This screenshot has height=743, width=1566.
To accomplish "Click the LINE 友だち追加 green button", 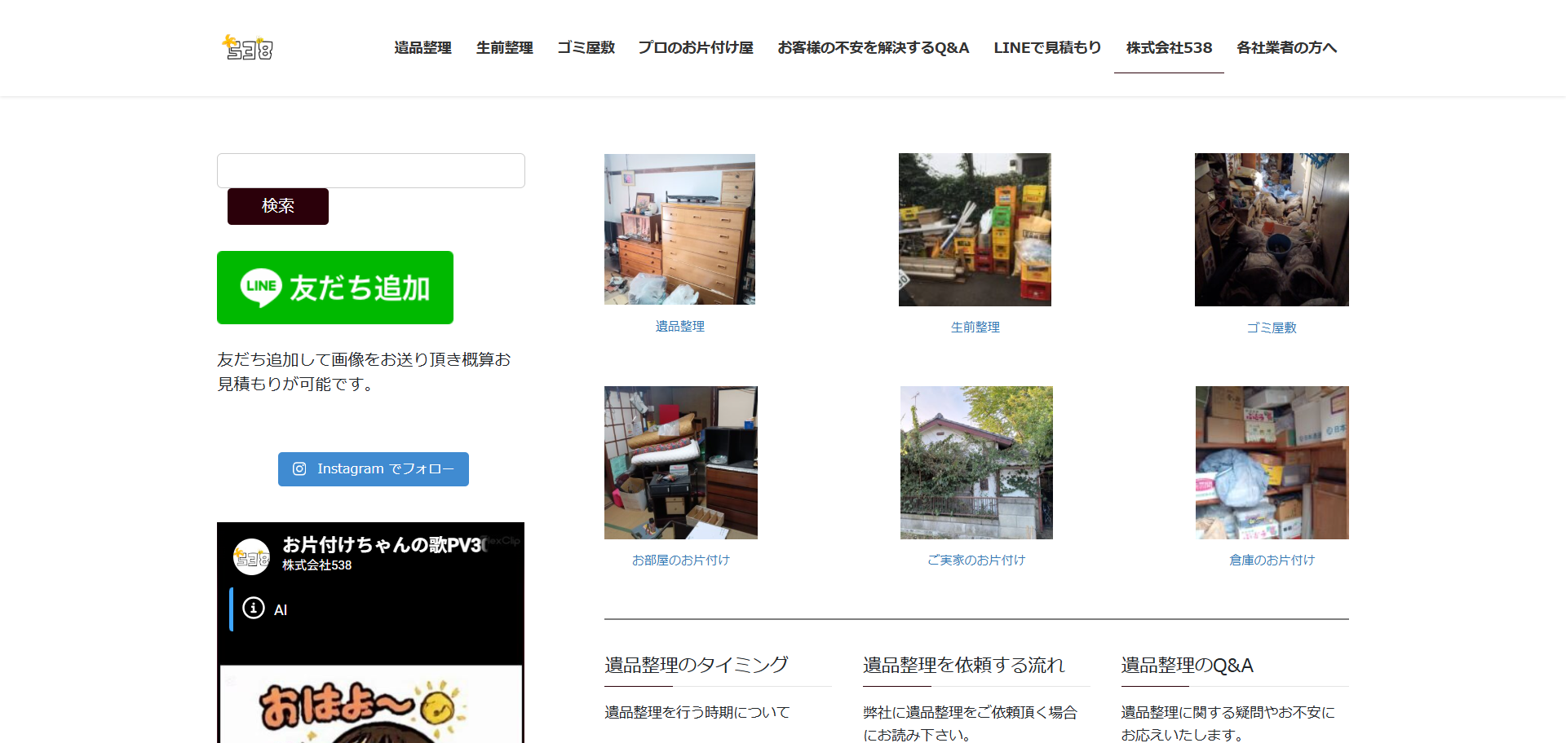I will (335, 288).
